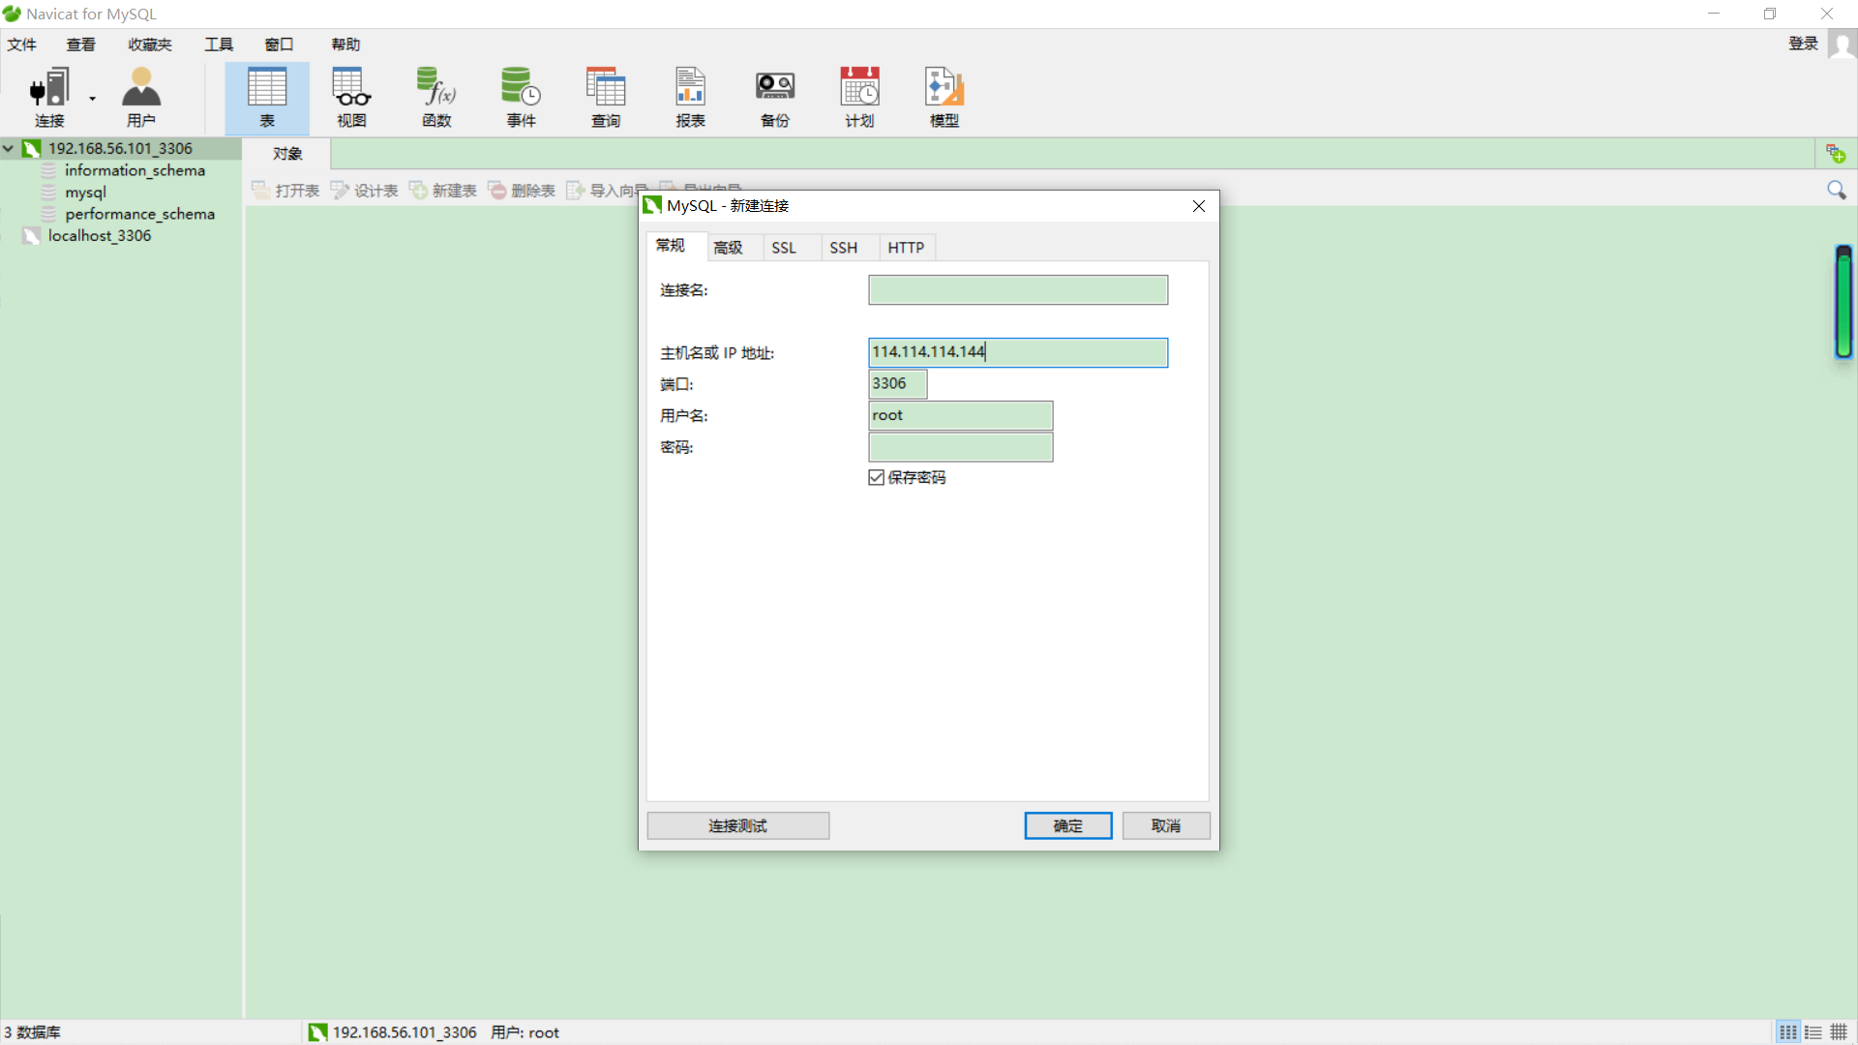Select the performance_schema database

139,214
